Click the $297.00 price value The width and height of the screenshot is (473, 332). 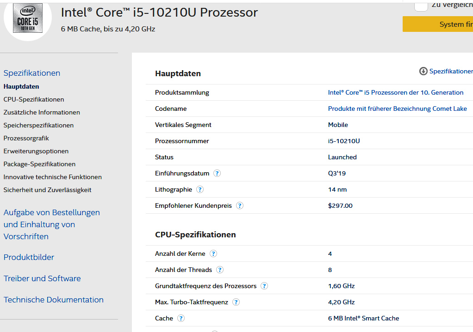340,206
